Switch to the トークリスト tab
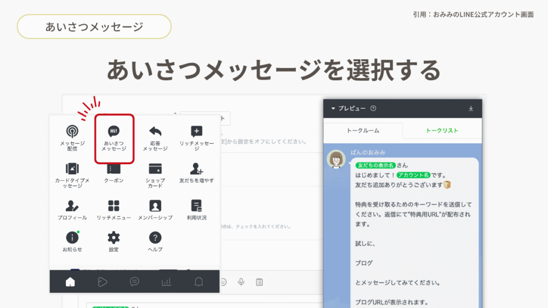Screen dimensions: 548x308 (x=442, y=130)
